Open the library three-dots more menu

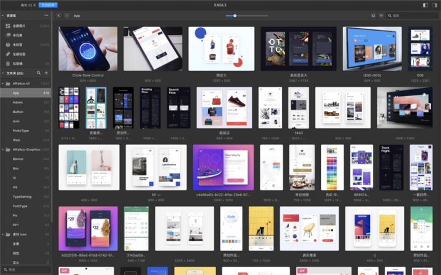[x=46, y=15]
